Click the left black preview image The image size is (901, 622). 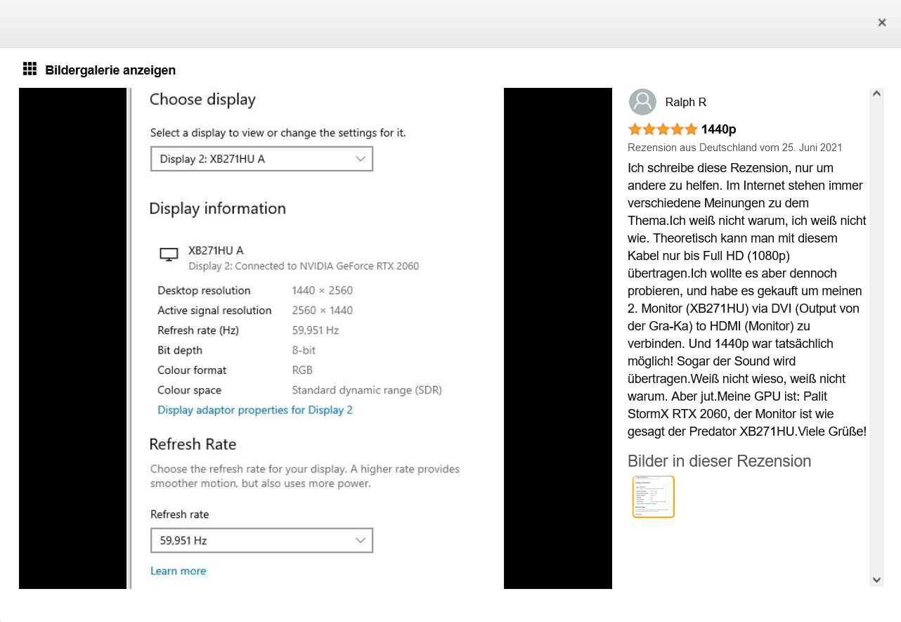72,337
